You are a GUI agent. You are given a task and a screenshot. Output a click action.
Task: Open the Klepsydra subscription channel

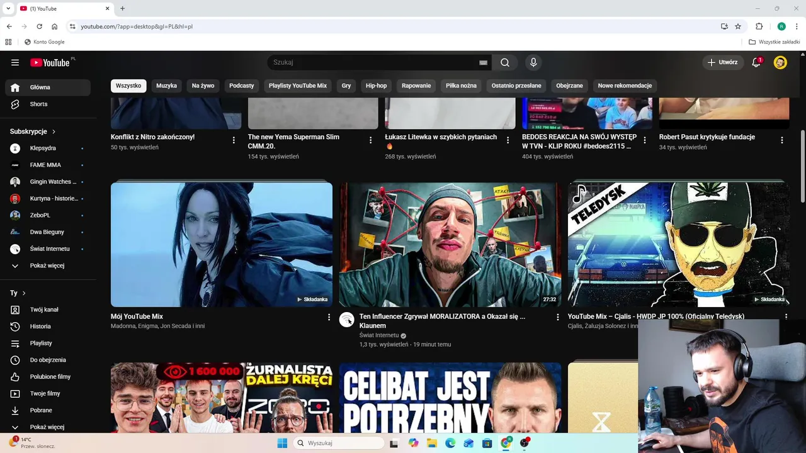[48, 148]
